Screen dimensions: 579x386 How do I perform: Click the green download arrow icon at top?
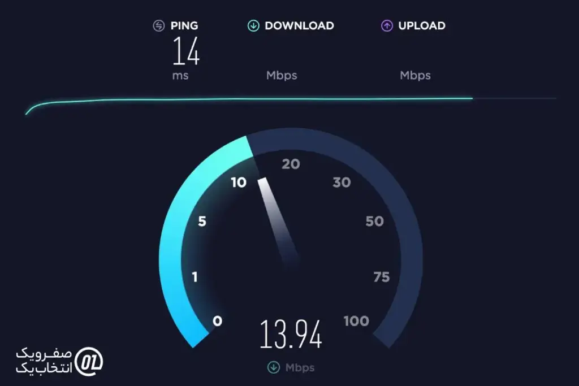253,26
